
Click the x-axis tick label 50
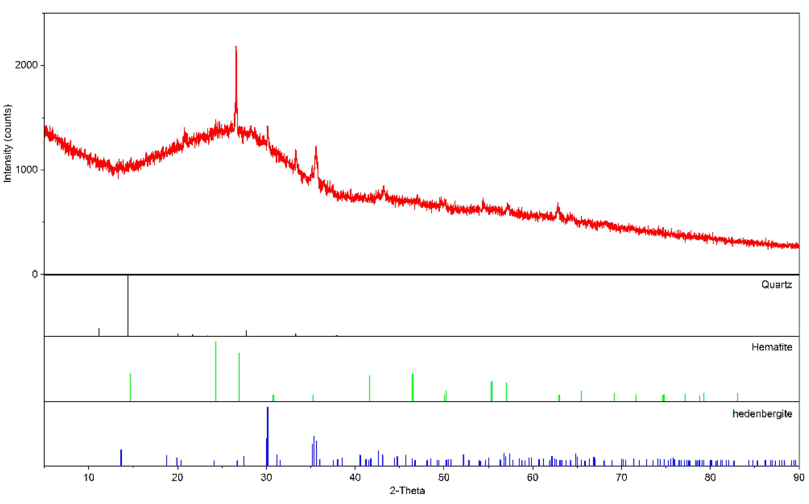click(444, 477)
